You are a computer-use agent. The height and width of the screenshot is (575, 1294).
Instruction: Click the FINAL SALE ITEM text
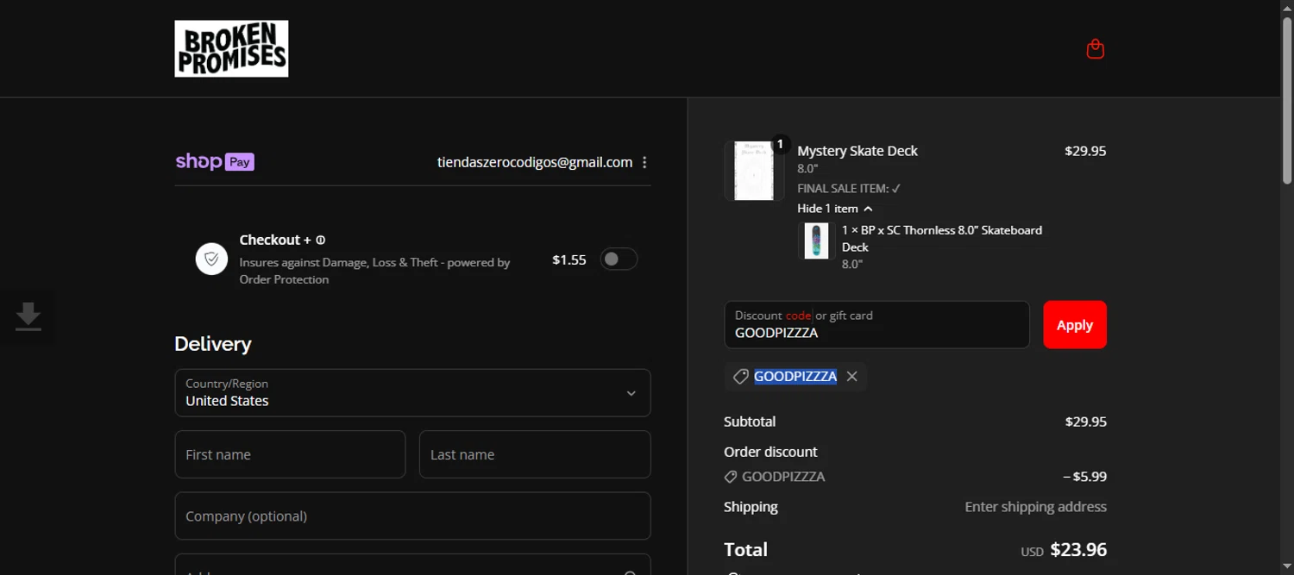click(849, 189)
